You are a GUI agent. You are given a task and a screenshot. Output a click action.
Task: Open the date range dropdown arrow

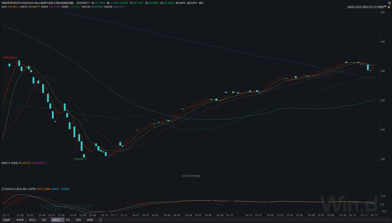385,6
